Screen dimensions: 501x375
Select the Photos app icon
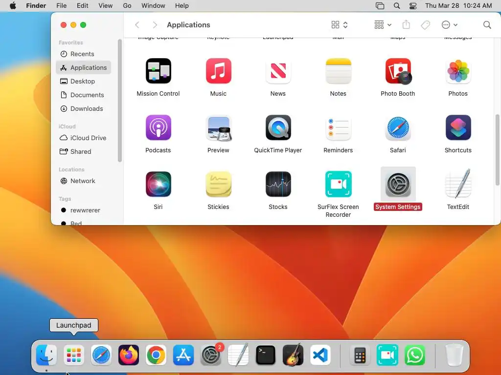[458, 71]
